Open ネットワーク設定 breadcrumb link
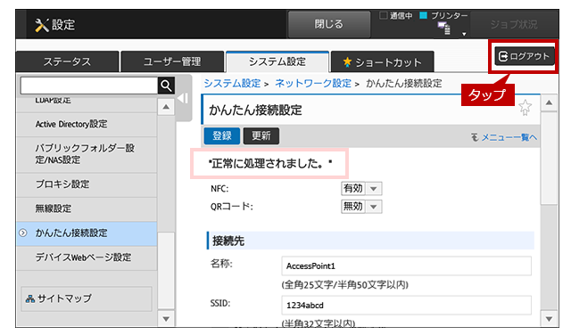Image resolution: width=571 pixels, height=335 pixels. click(313, 83)
